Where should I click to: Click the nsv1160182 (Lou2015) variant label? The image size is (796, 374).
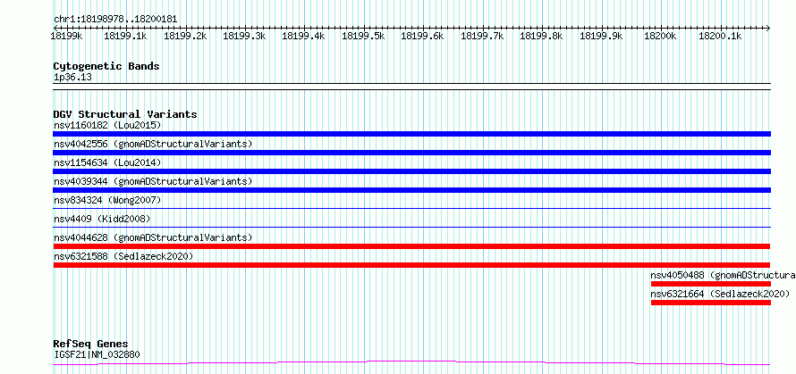point(107,125)
